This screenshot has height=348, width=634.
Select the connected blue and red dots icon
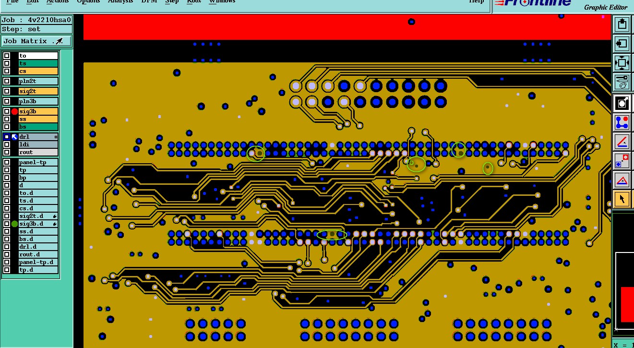point(622,122)
